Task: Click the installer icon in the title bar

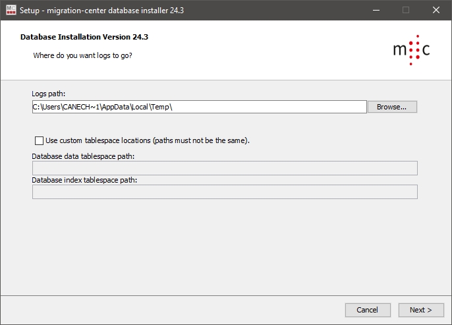Action: 11,10
